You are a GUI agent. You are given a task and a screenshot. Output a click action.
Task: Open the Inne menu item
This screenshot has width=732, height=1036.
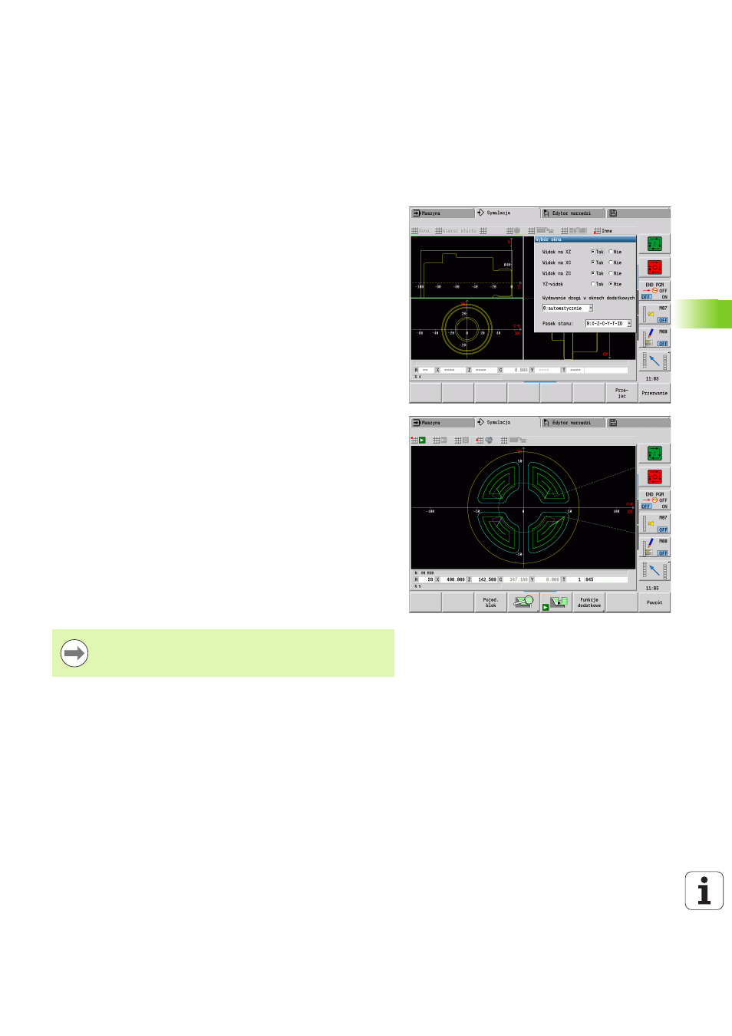603,231
